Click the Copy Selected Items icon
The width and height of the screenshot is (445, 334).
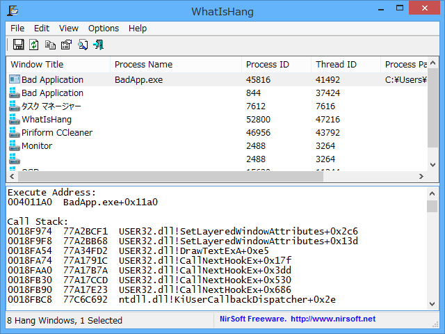pyautogui.click(x=50, y=45)
